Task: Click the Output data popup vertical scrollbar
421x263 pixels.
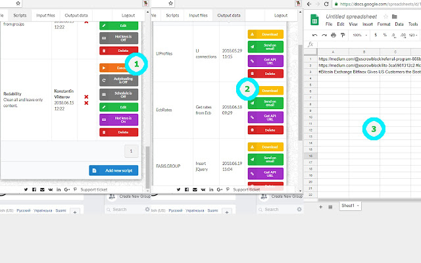Action: click(300, 93)
